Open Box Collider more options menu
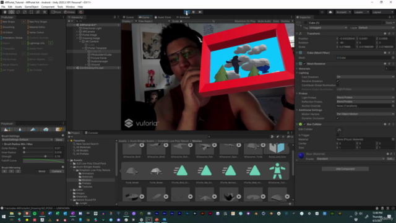Viewport: 396px width, 223px height. coord(394,124)
